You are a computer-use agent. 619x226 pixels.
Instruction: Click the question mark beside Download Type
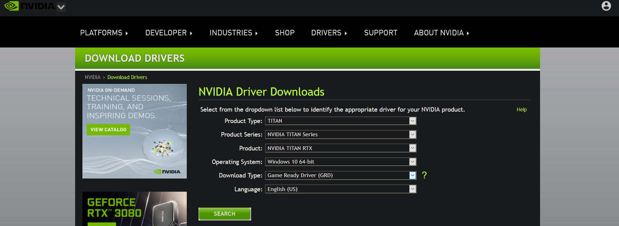[424, 175]
